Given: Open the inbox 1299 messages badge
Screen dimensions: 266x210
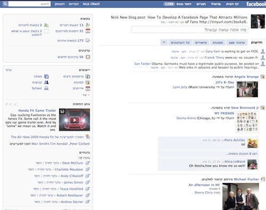Looking at the screenshot, I should point(169,4).
